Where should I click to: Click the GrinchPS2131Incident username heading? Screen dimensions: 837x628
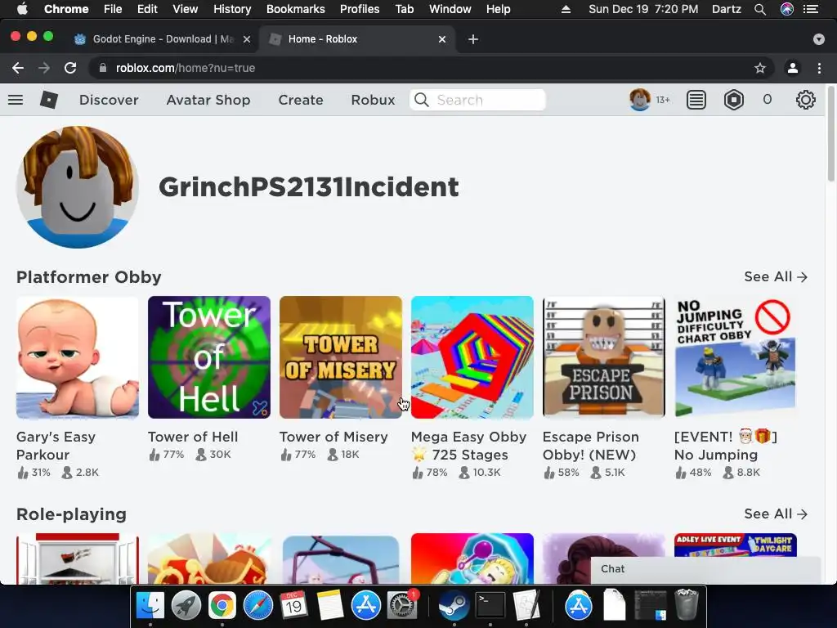click(308, 187)
